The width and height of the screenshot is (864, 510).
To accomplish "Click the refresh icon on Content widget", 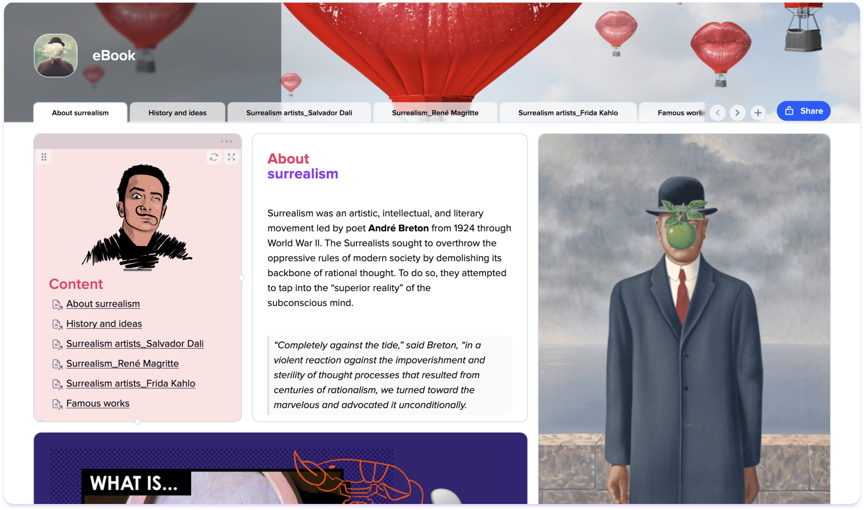I will [x=214, y=157].
